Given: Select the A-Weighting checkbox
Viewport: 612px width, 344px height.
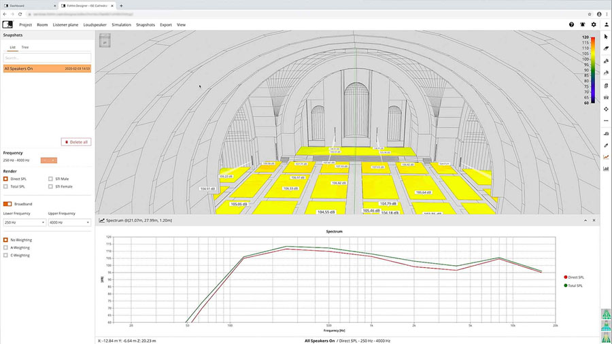Looking at the screenshot, I should coord(5,247).
